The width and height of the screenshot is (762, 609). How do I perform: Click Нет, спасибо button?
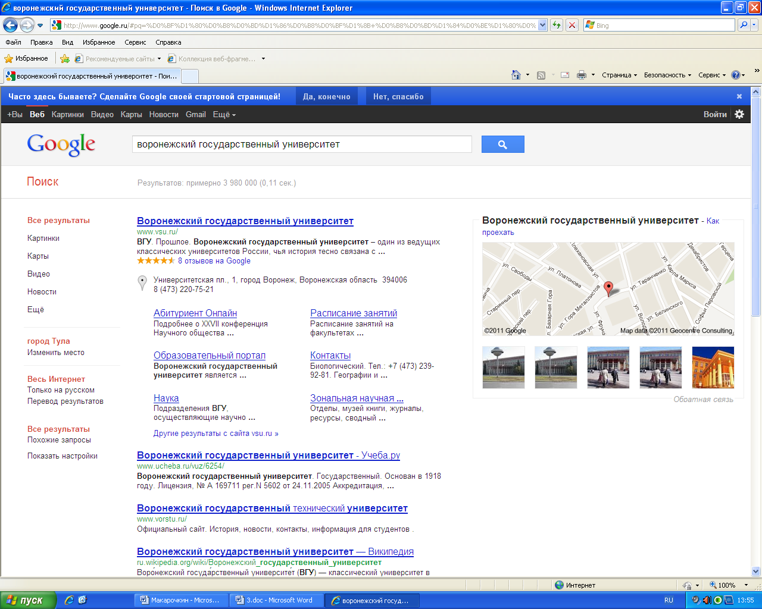[x=398, y=96]
